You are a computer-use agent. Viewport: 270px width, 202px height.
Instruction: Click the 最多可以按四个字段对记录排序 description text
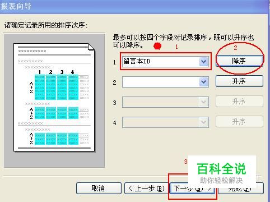click(x=183, y=42)
